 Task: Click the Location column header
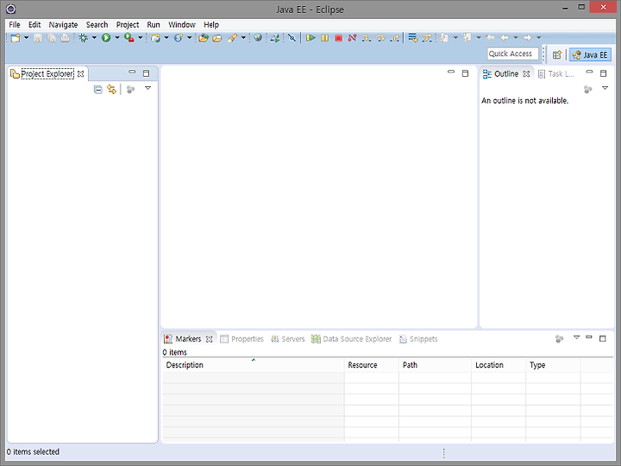tap(499, 365)
